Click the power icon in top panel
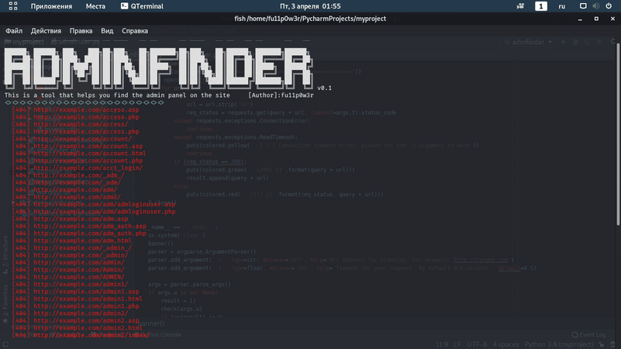The height and width of the screenshot is (349, 621). coord(609,6)
